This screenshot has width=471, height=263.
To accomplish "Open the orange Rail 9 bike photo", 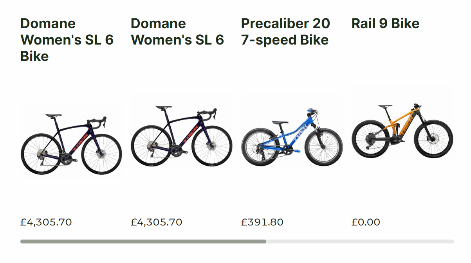I will pos(402,124).
